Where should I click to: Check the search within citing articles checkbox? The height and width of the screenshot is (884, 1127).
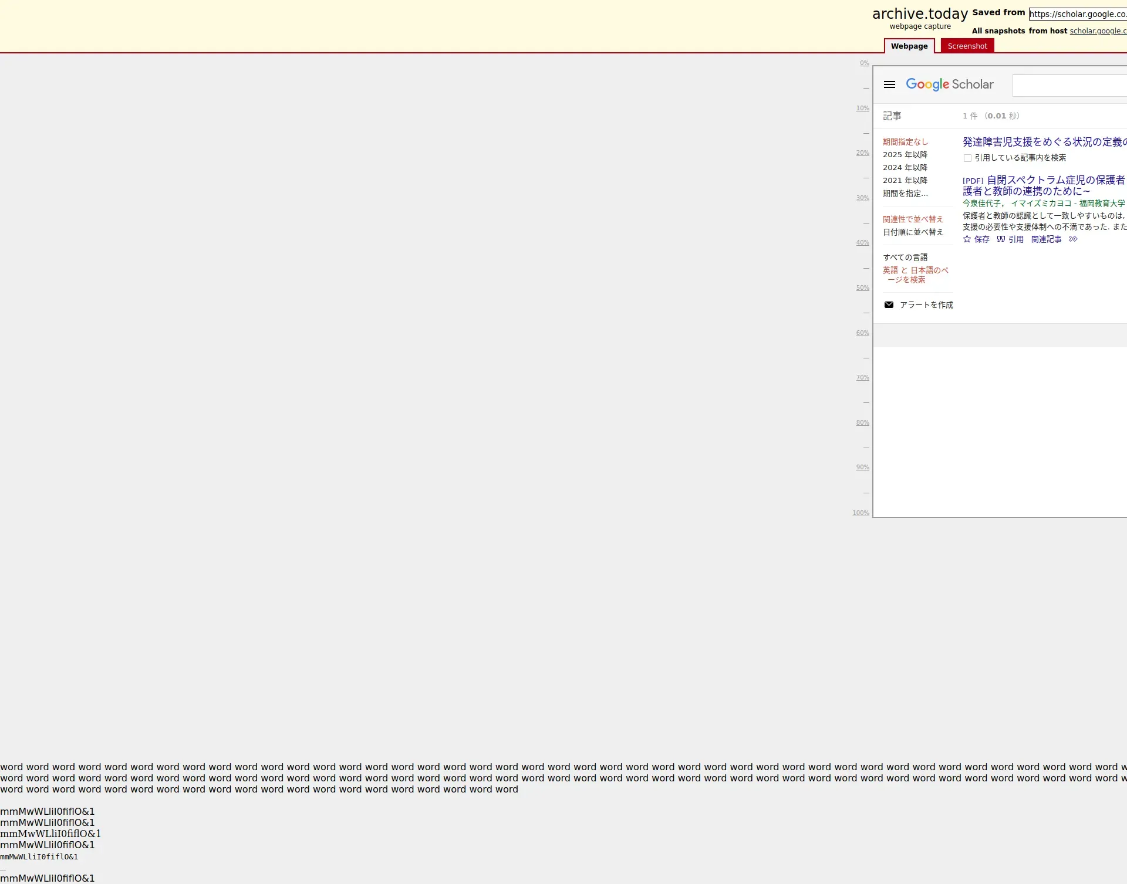(x=967, y=158)
